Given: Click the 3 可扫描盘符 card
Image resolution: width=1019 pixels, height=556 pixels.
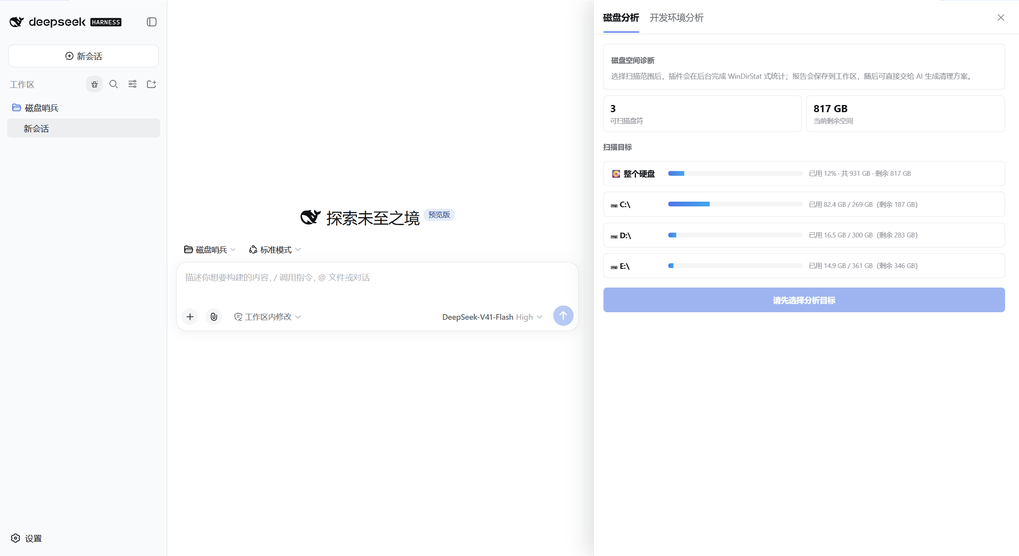Looking at the screenshot, I should coord(702,114).
